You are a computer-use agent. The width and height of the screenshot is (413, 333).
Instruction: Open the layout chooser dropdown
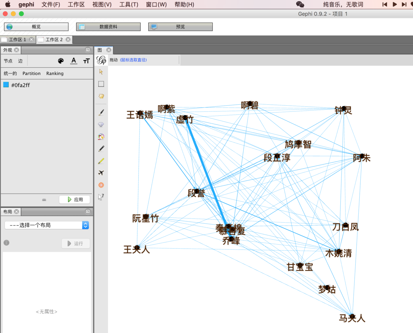47,225
